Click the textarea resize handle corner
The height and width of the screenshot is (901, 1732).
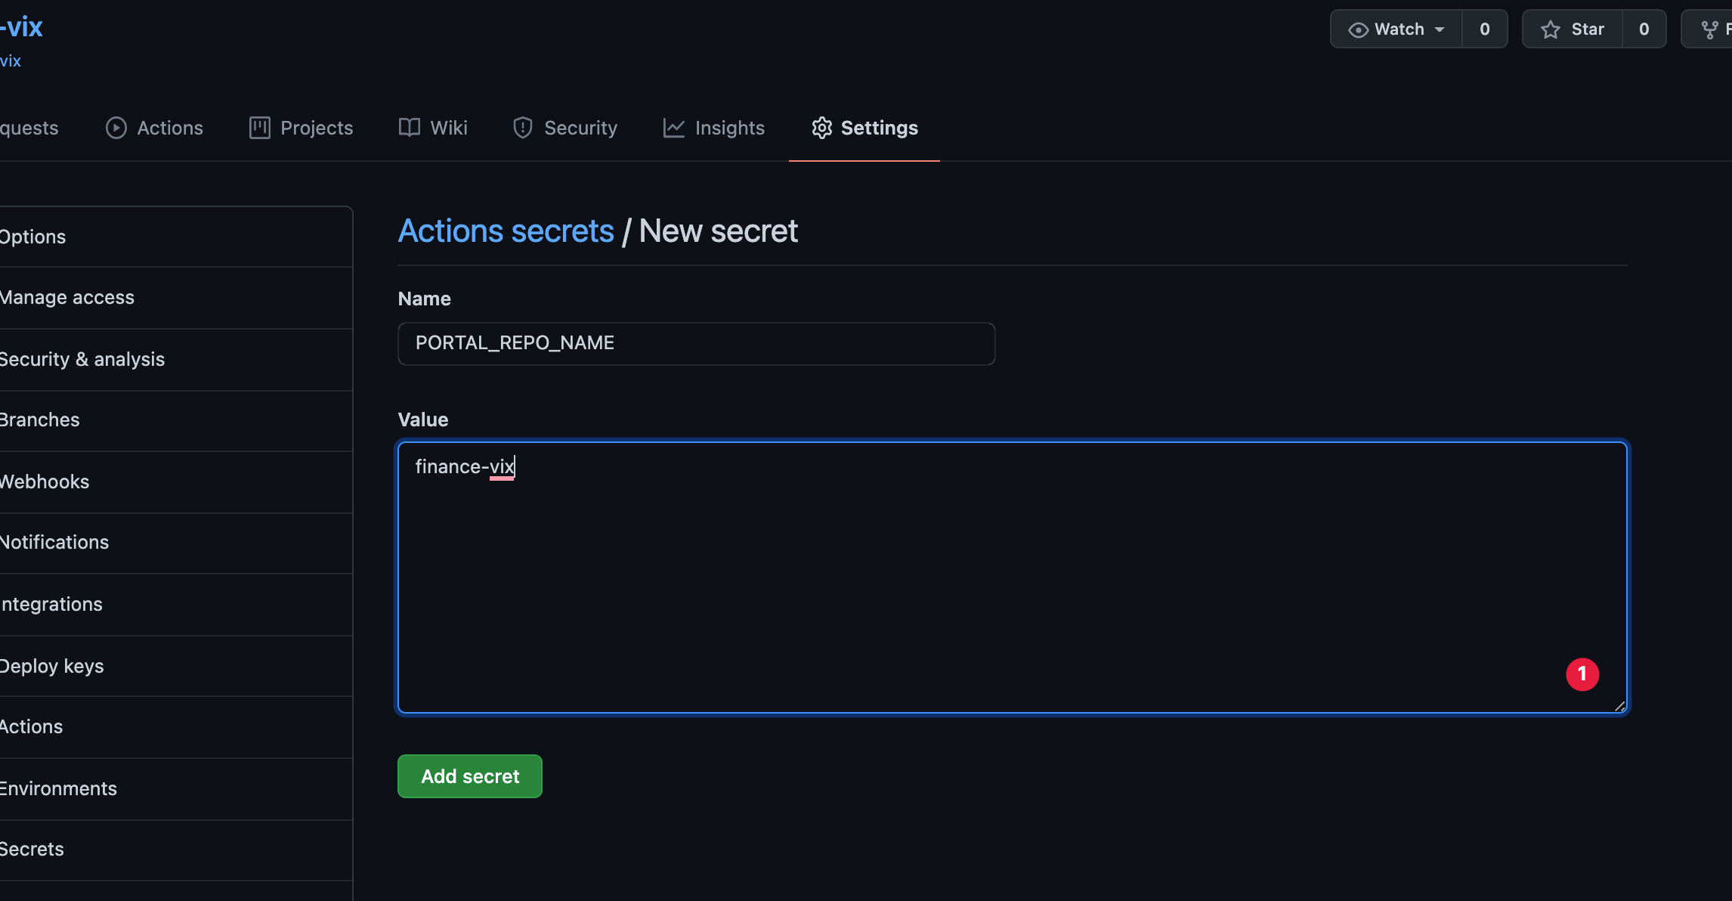[1619, 706]
